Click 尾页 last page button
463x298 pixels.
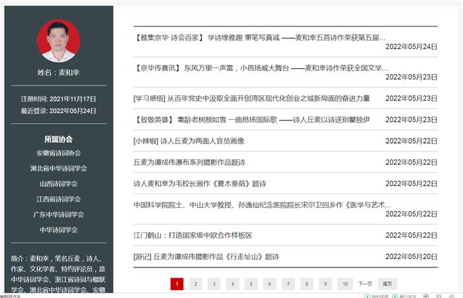coord(387,284)
